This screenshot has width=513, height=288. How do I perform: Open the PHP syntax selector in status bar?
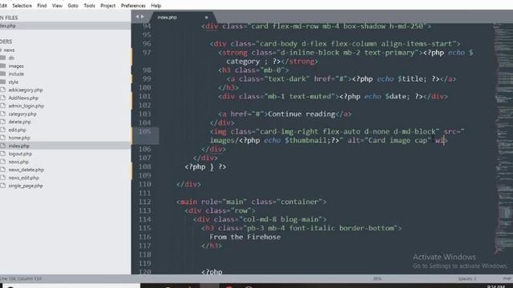(507, 278)
